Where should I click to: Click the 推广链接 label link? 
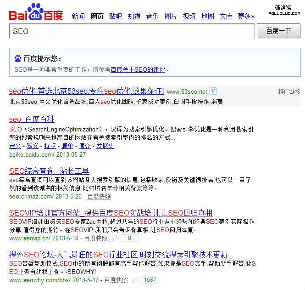tap(289, 91)
